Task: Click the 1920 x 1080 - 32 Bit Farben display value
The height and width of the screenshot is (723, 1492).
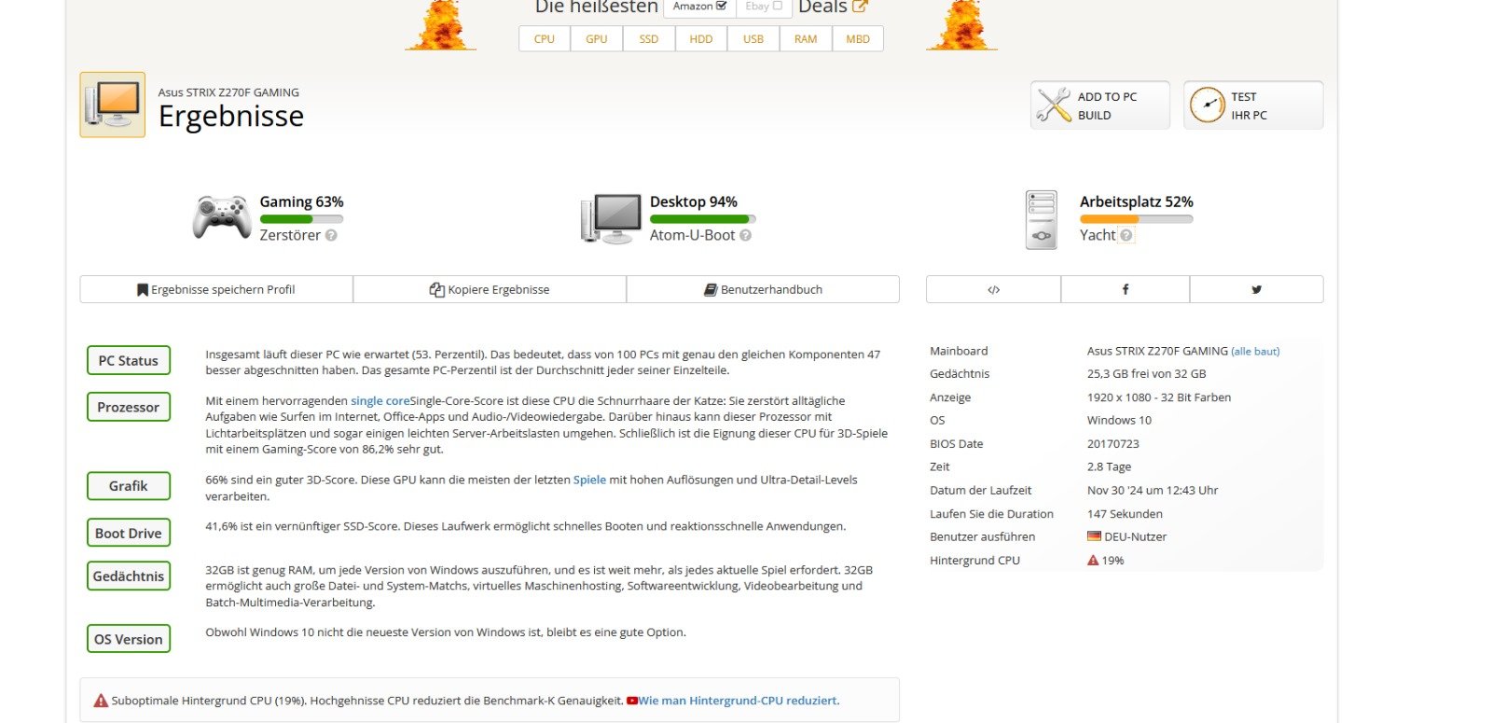Action: click(x=1159, y=397)
